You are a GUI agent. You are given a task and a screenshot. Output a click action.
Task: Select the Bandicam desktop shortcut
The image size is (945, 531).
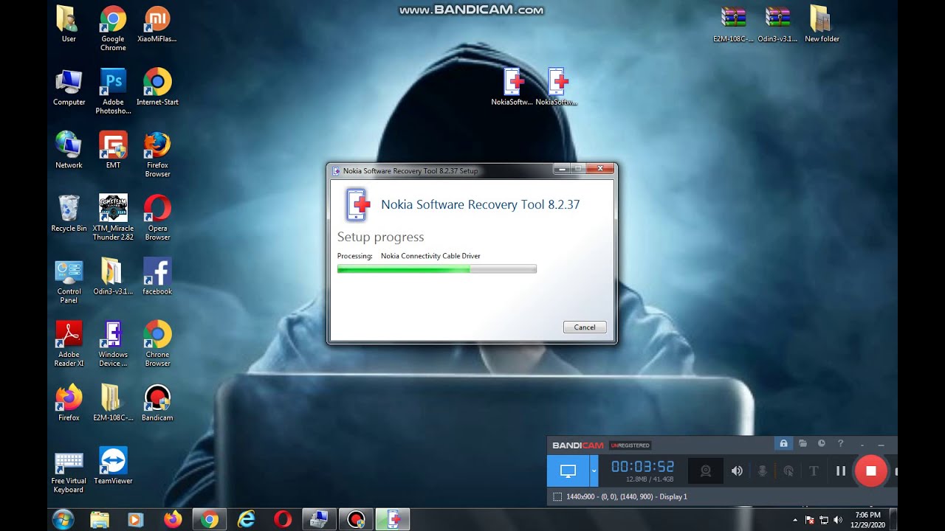click(x=157, y=403)
